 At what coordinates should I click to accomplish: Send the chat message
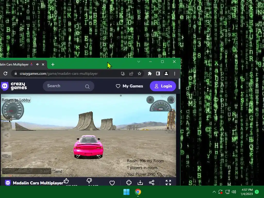(58, 171)
